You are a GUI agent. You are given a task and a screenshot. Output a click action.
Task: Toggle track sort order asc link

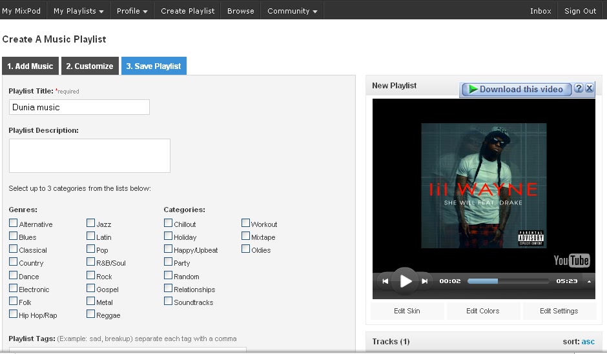[x=588, y=342]
